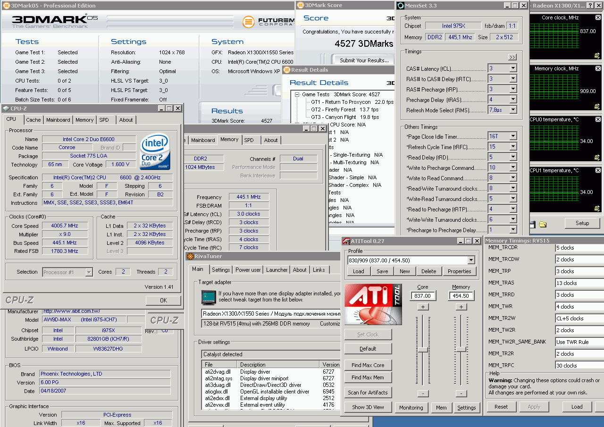Sort by Description column in RivaTuner driver list

coord(278,365)
